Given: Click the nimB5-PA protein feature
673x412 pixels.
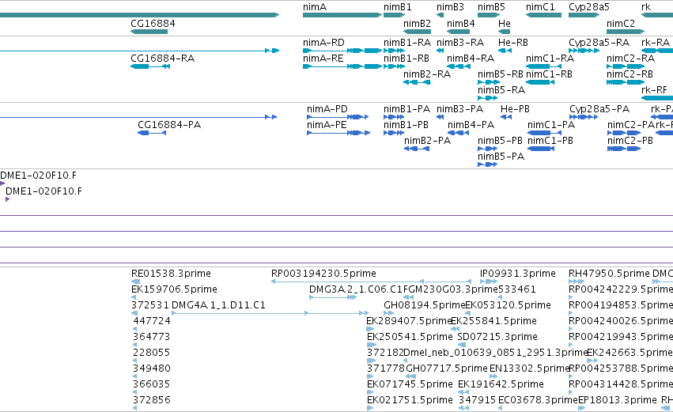Looking at the screenshot, I should point(487,164).
